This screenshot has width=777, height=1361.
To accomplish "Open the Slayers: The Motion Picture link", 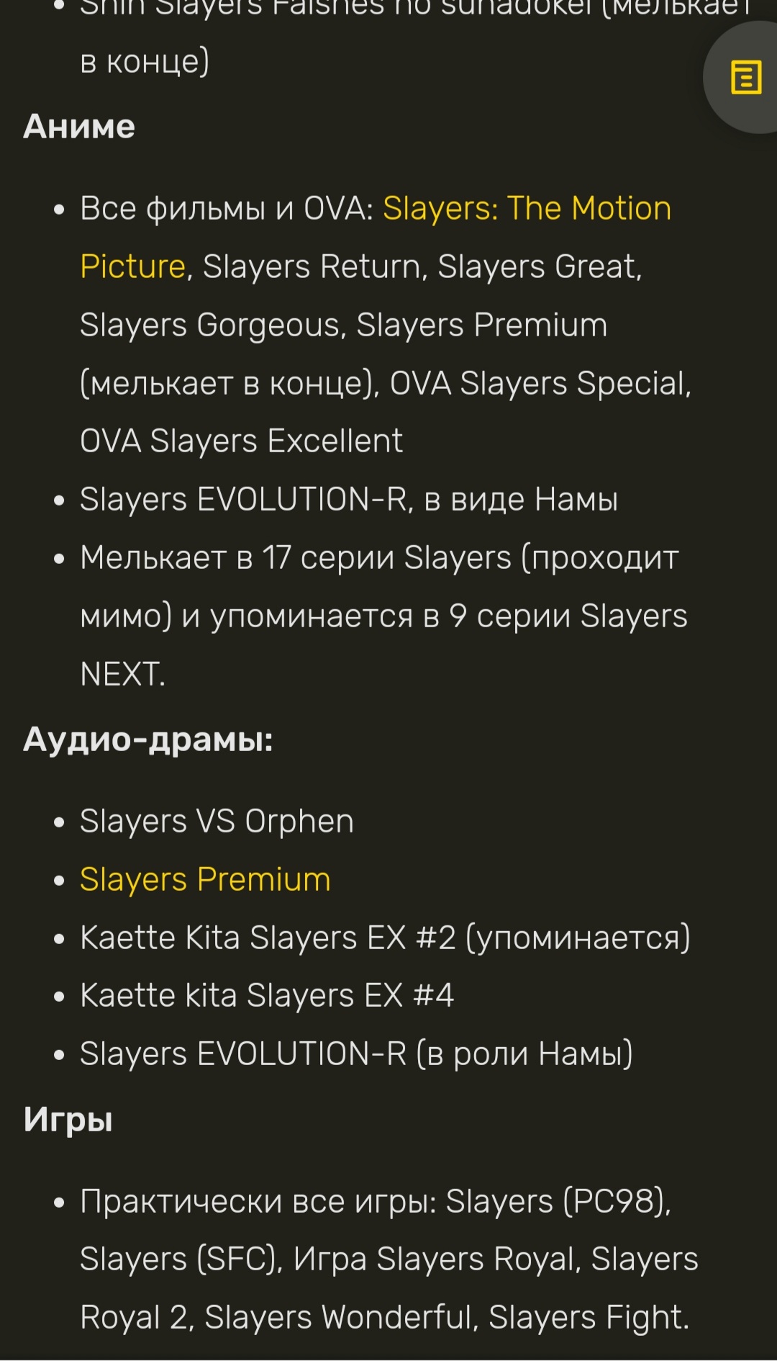I will pyautogui.click(x=376, y=237).
